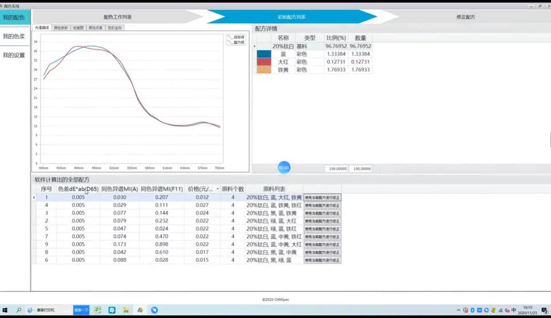Select the blue swatch for 蓝 pigment
The width and height of the screenshot is (551, 318).
pyautogui.click(x=264, y=54)
